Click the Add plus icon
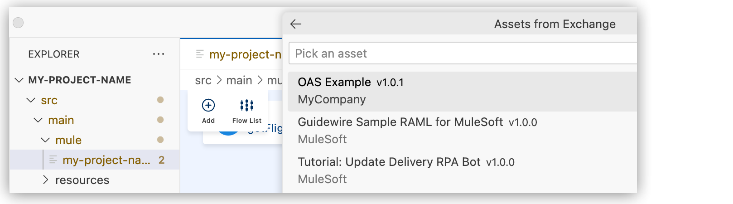733x204 pixels. point(208,106)
